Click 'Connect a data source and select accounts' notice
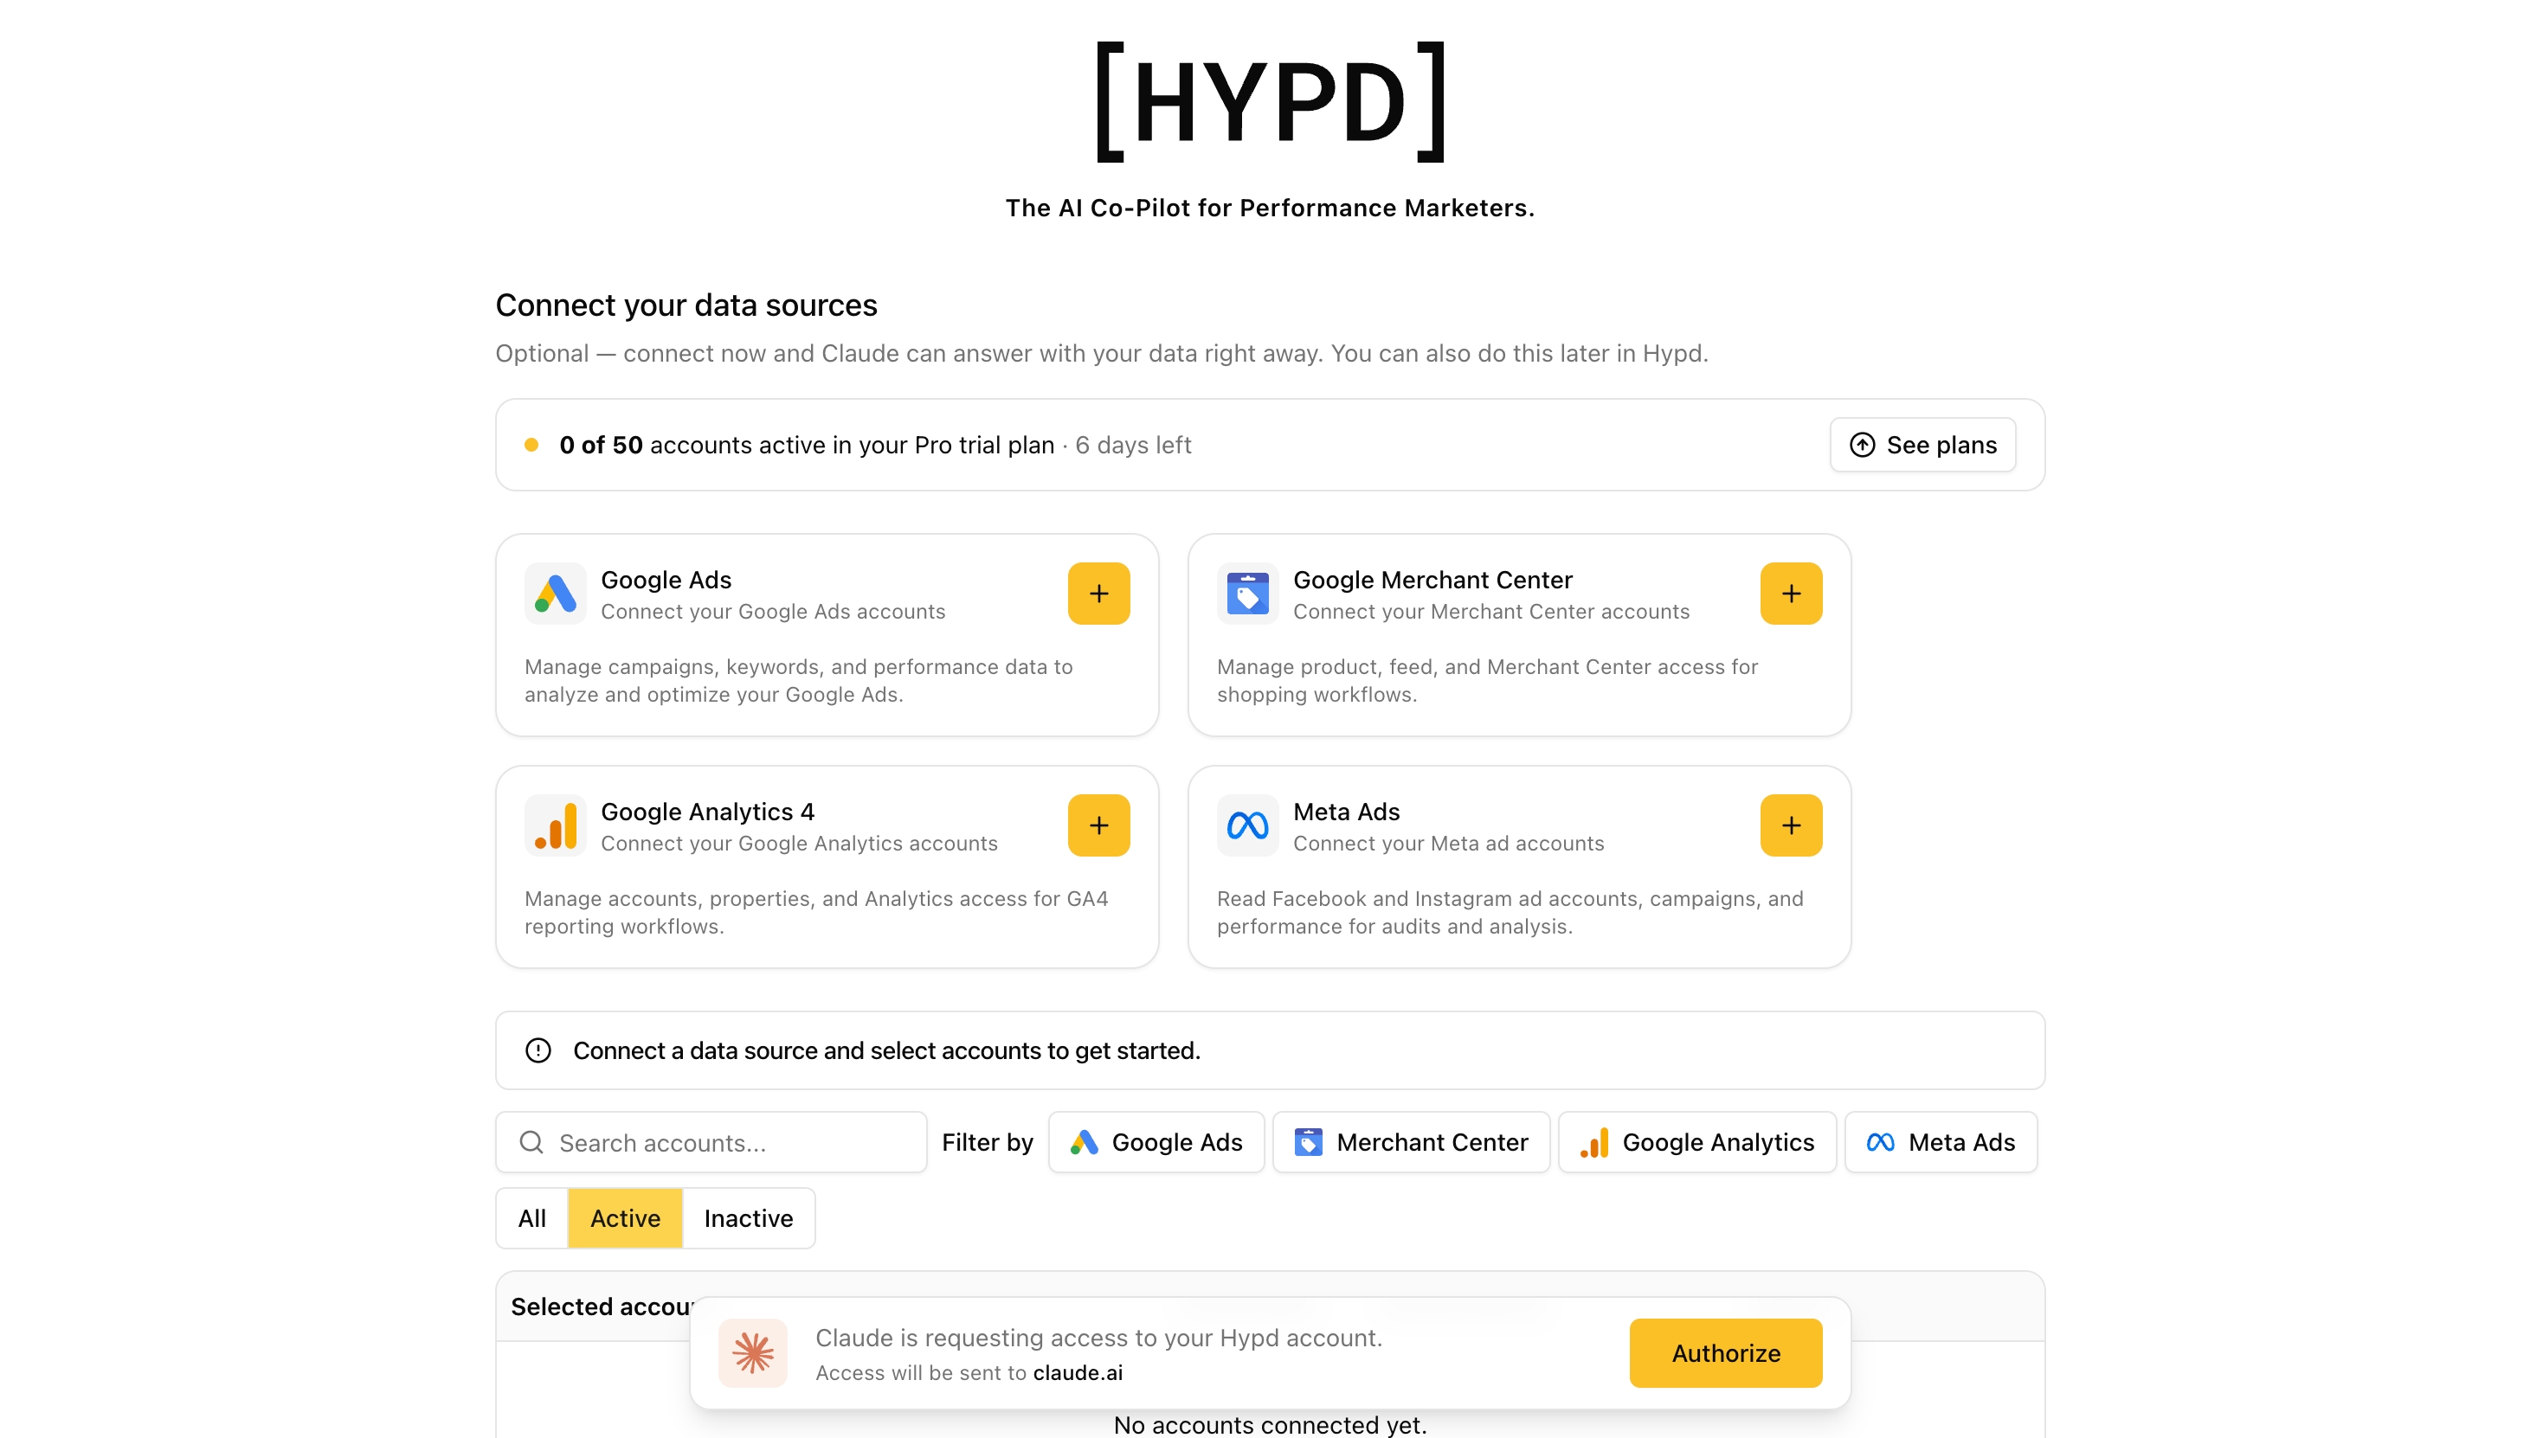The image size is (2543, 1438). click(886, 1051)
